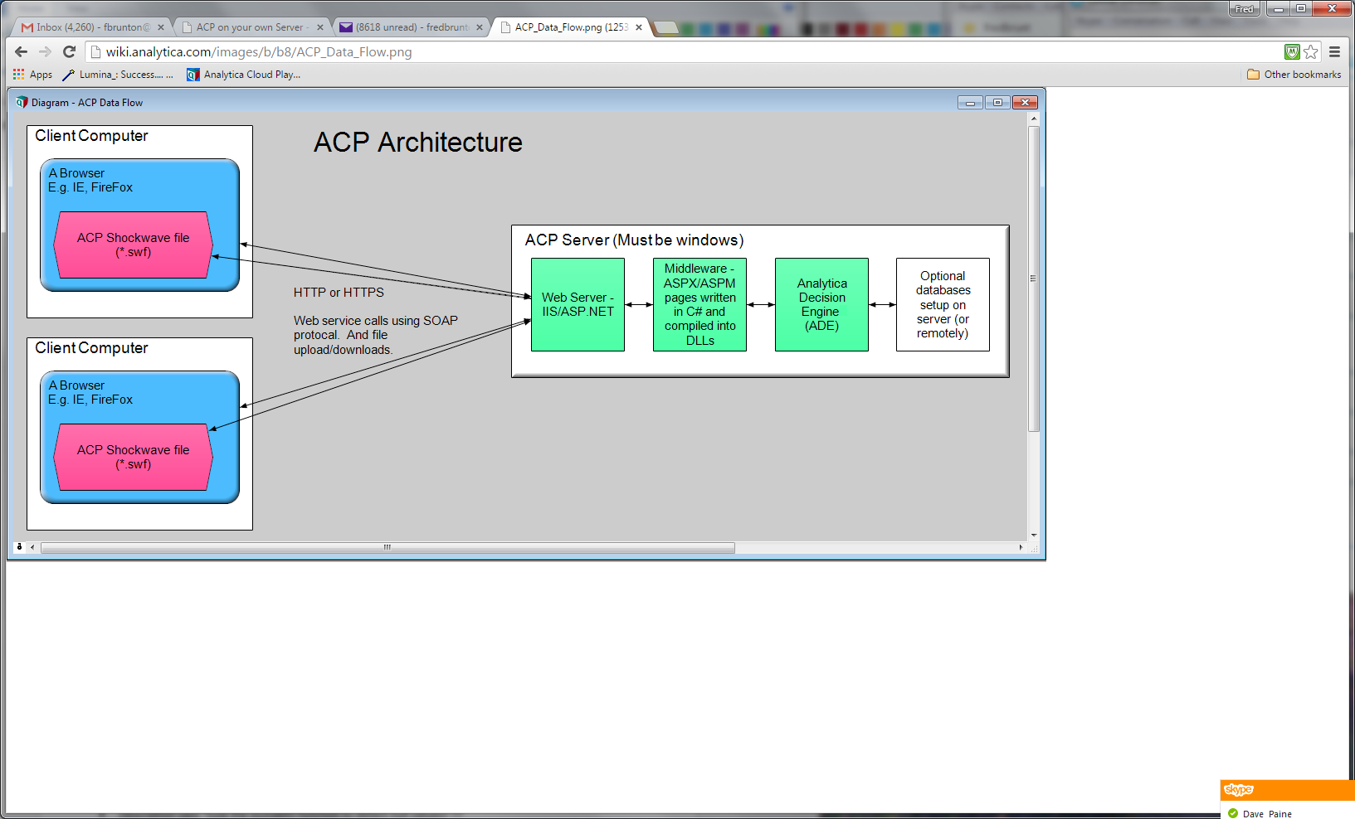Click the Analytica Decision Engine (ADE) box
Screen dimensions: 1355x819
click(821, 304)
